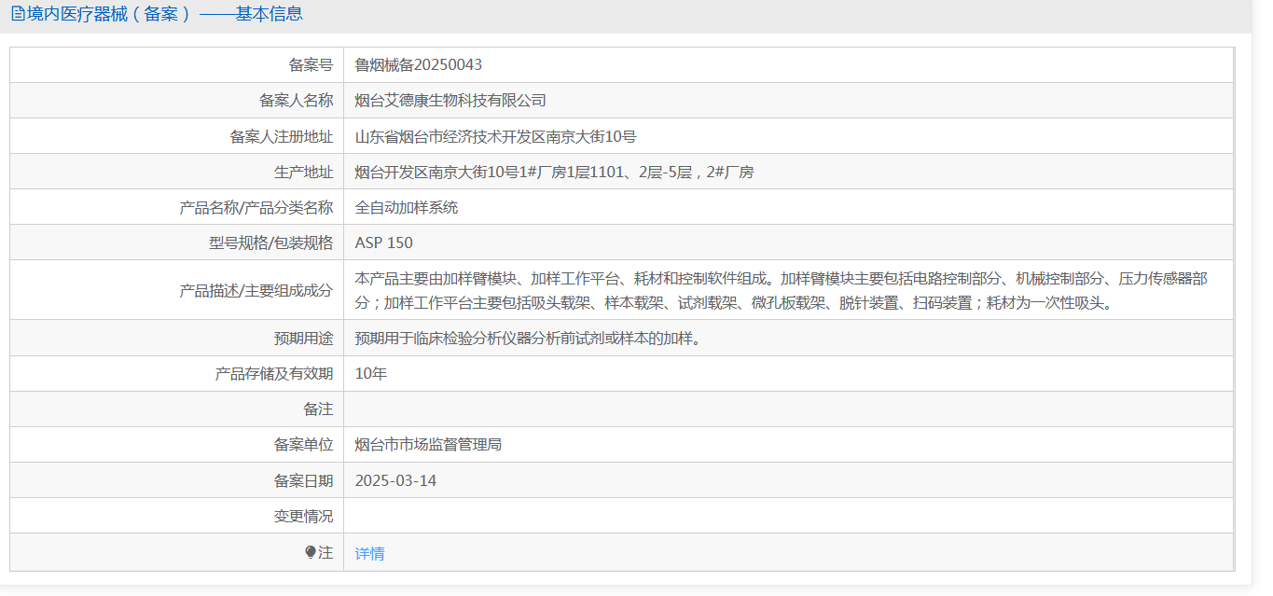Click the shelf life value 10年

[371, 373]
